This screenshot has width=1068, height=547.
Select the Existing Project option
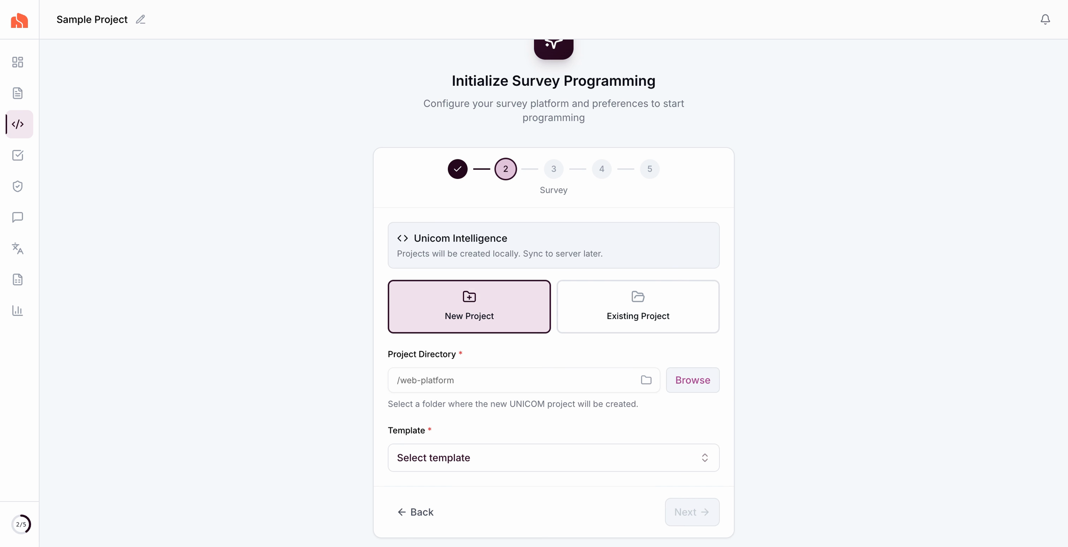[638, 306]
